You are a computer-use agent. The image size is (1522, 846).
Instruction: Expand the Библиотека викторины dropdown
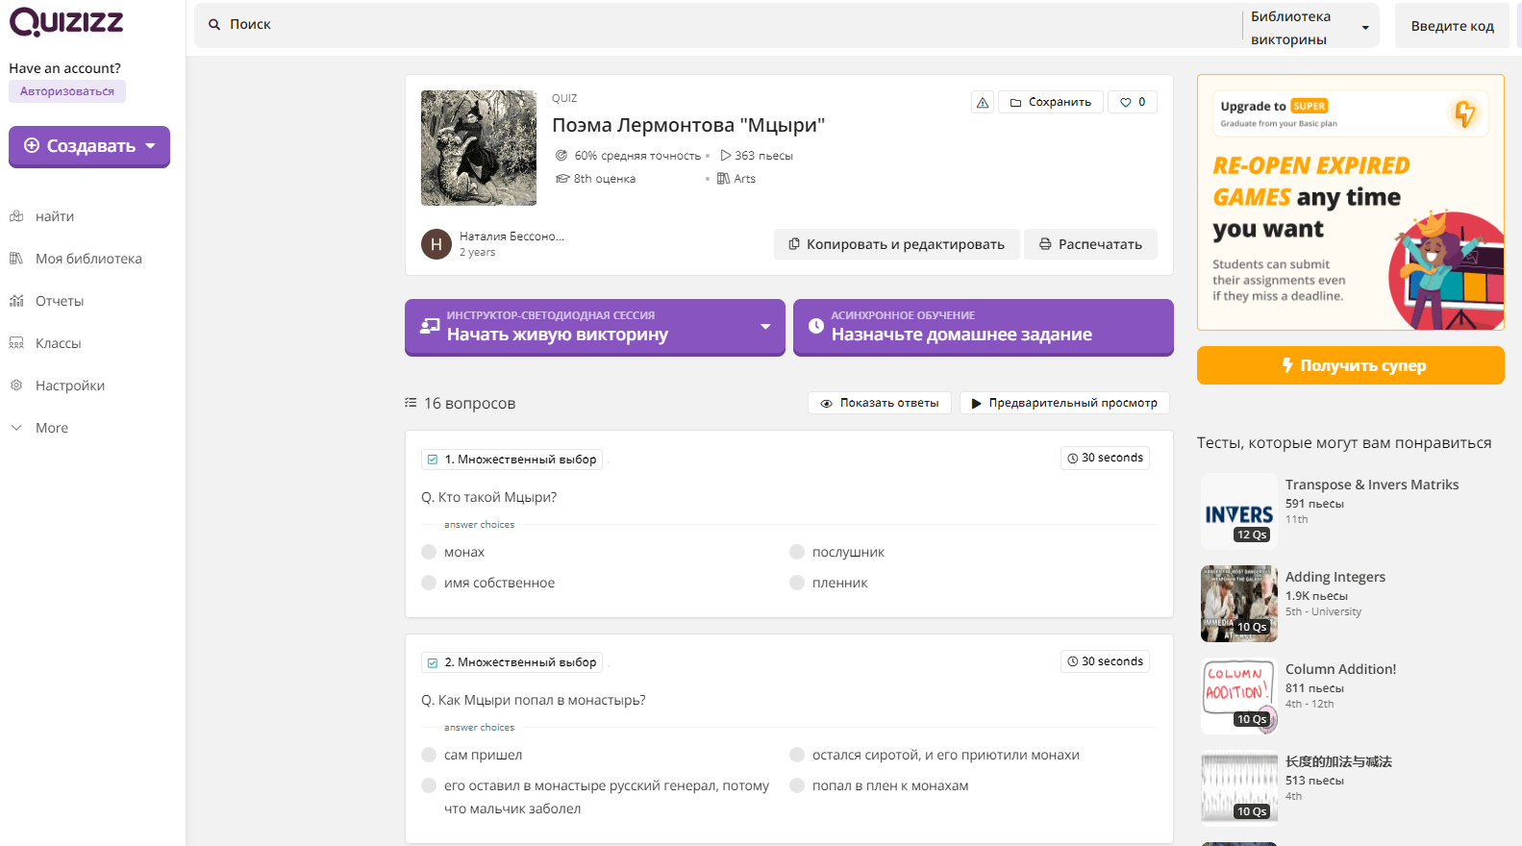coord(1364,28)
